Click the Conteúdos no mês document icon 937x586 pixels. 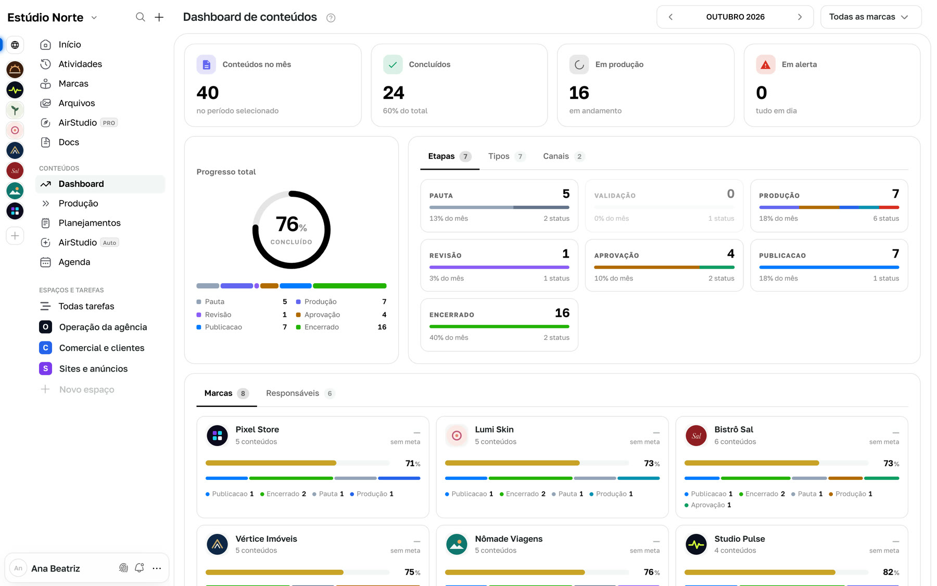point(206,65)
